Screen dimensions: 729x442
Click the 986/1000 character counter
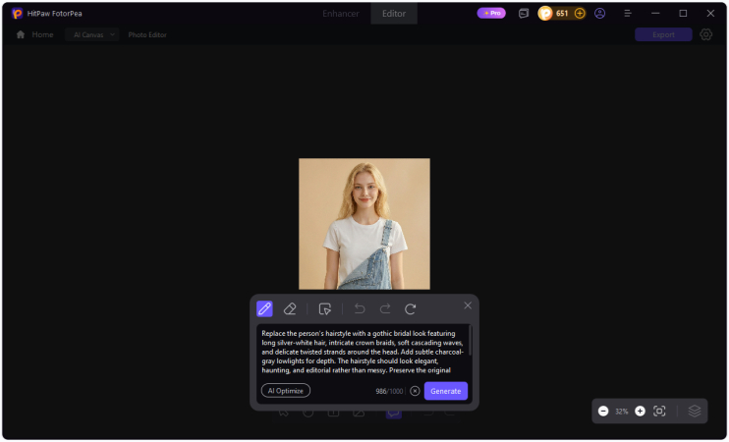click(x=389, y=391)
